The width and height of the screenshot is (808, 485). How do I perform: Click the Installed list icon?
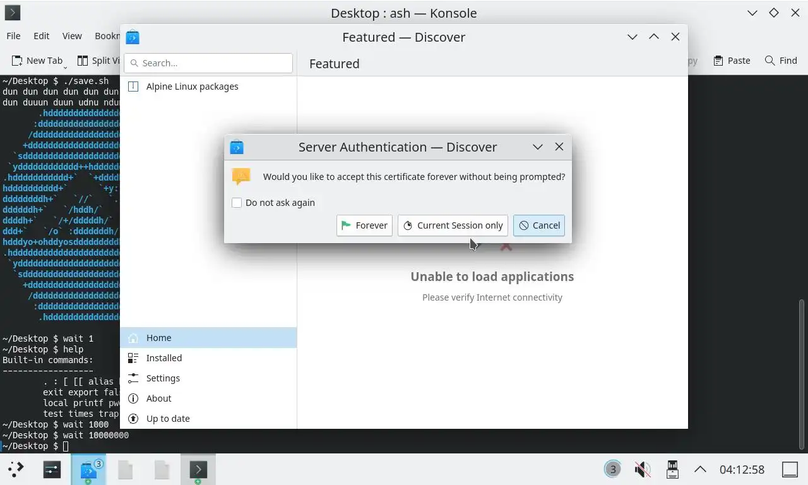133,358
